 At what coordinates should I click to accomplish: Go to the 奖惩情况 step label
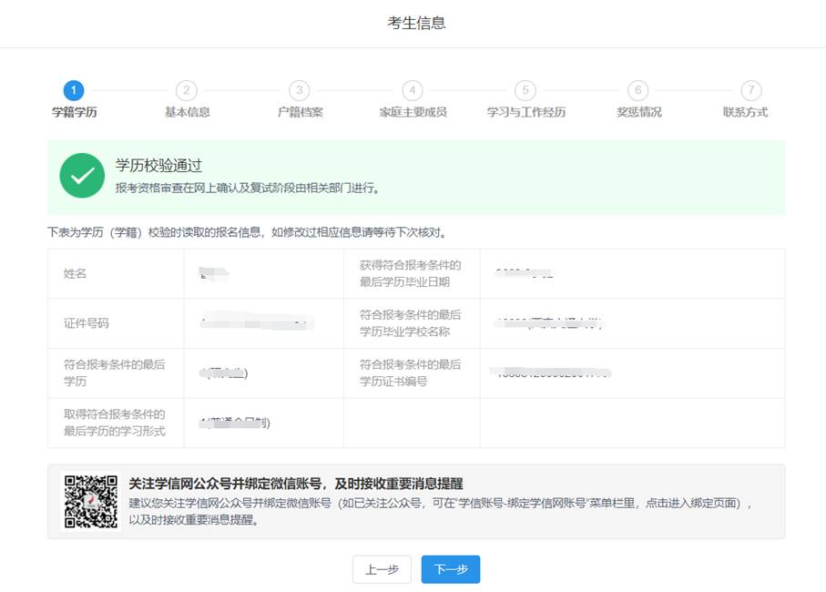coord(638,112)
